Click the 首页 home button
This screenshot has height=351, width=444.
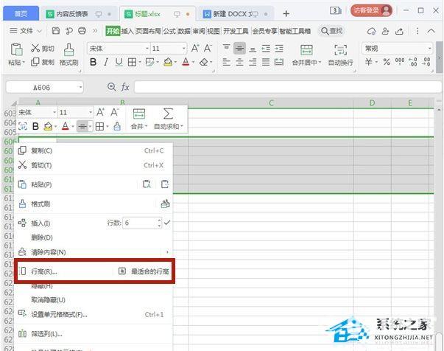tap(21, 13)
